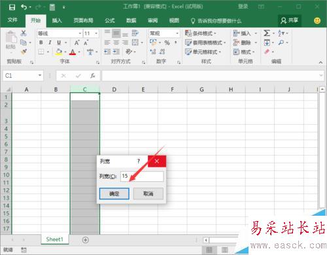Click the cell Borders icon
This screenshot has width=327, height=255.
point(41,52)
